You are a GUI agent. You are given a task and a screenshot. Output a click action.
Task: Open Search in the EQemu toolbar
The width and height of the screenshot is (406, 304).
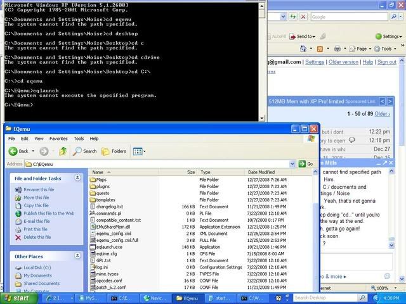84,151
